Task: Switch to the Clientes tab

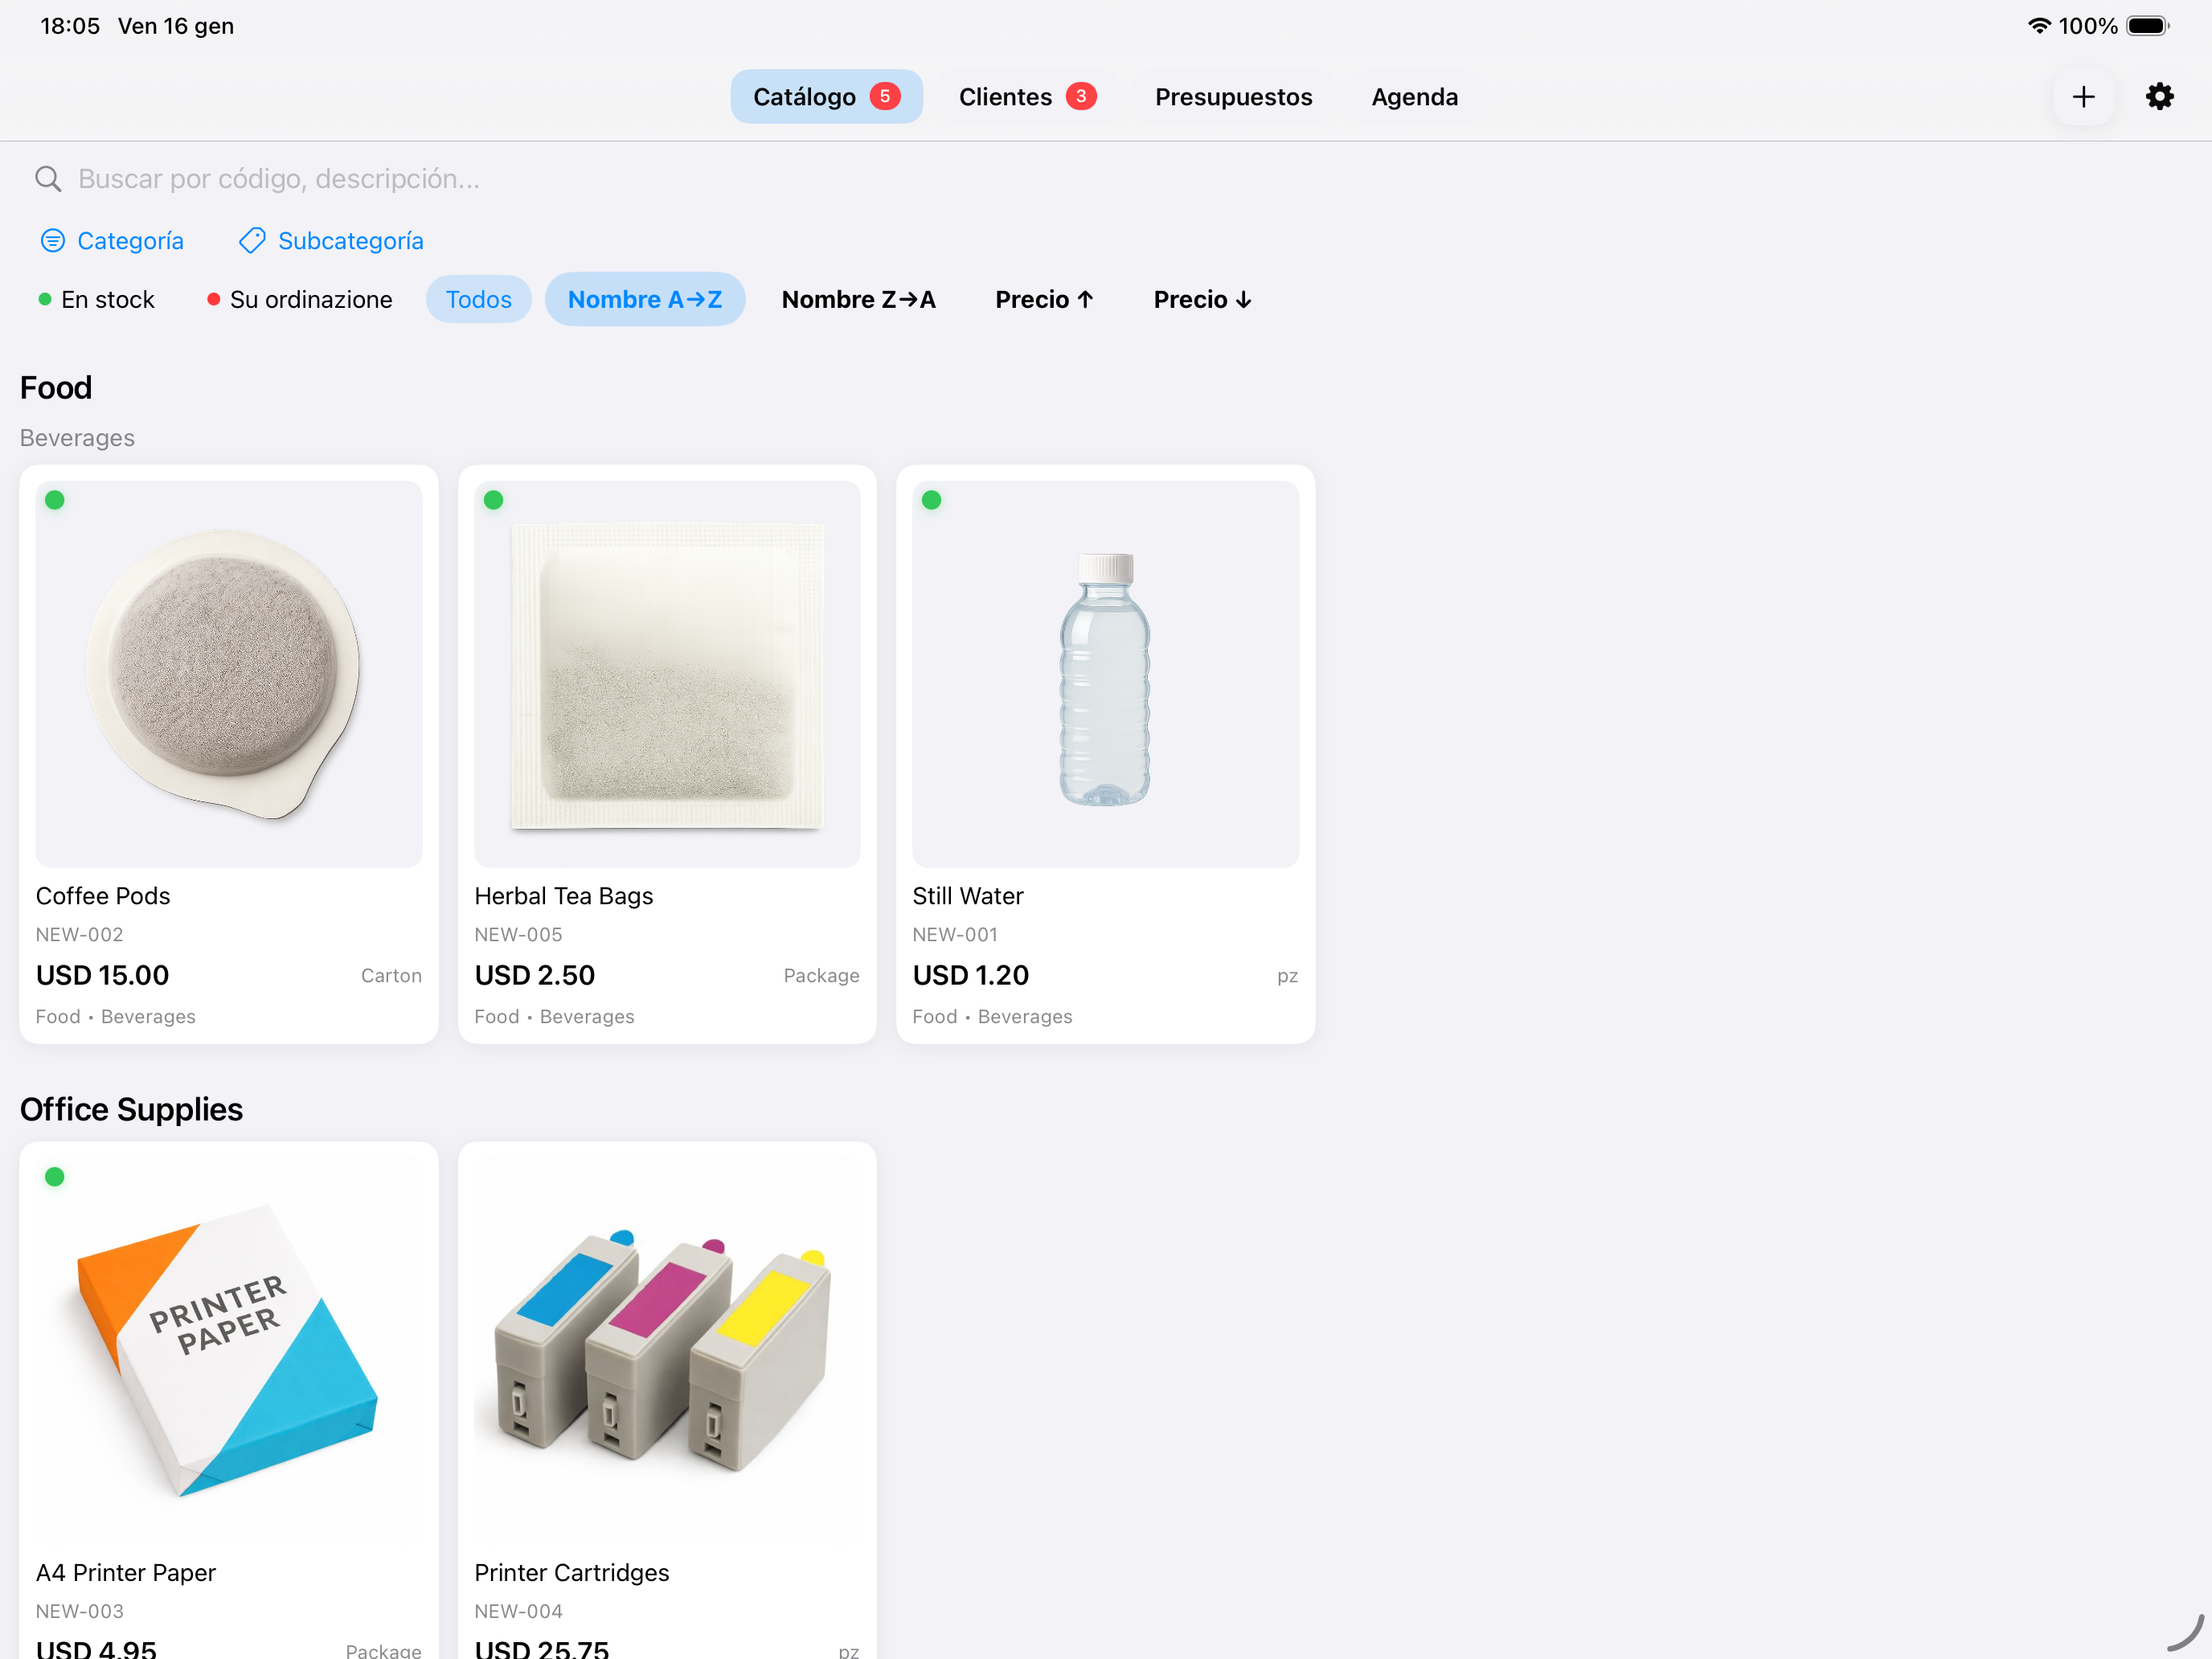Action: click(1027, 97)
